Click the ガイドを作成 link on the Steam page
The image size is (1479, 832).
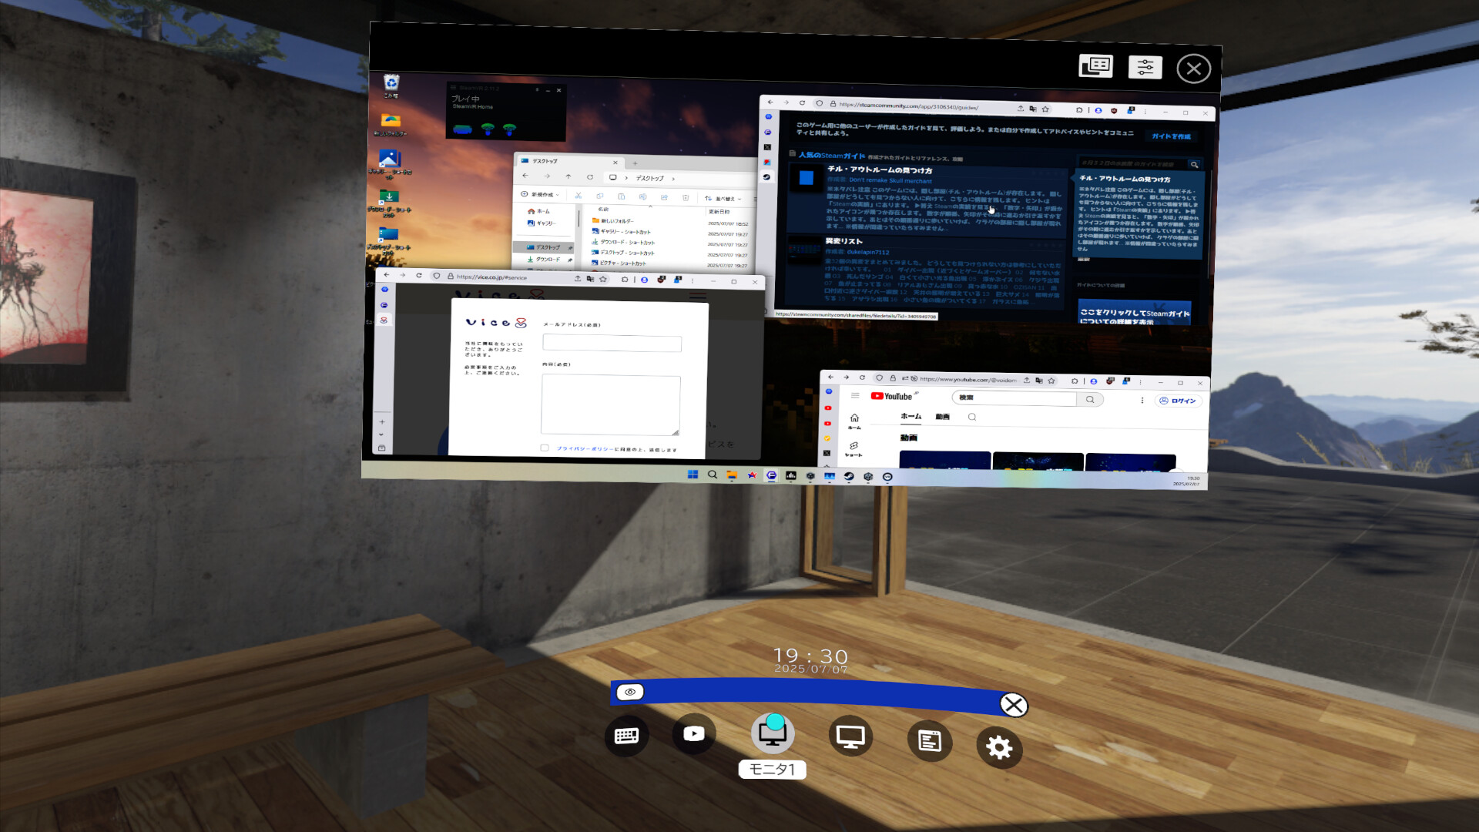pos(1170,136)
